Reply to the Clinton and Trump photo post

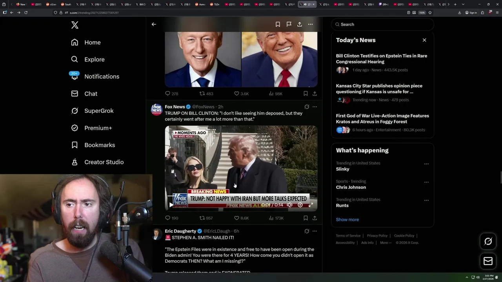tap(171, 94)
